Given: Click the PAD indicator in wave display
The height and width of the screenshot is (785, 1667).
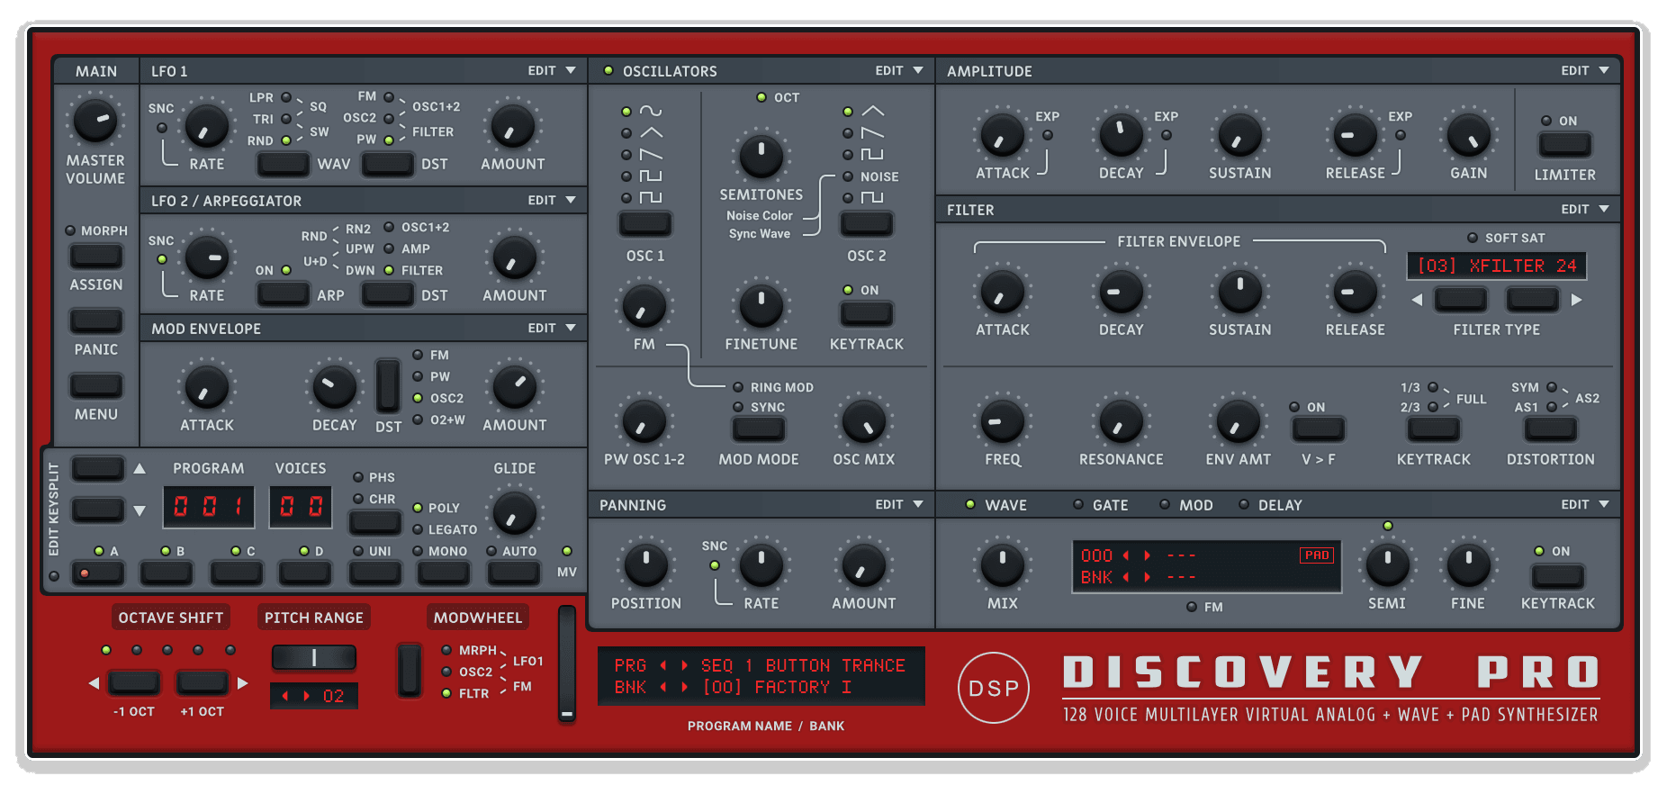Looking at the screenshot, I should click(1317, 555).
